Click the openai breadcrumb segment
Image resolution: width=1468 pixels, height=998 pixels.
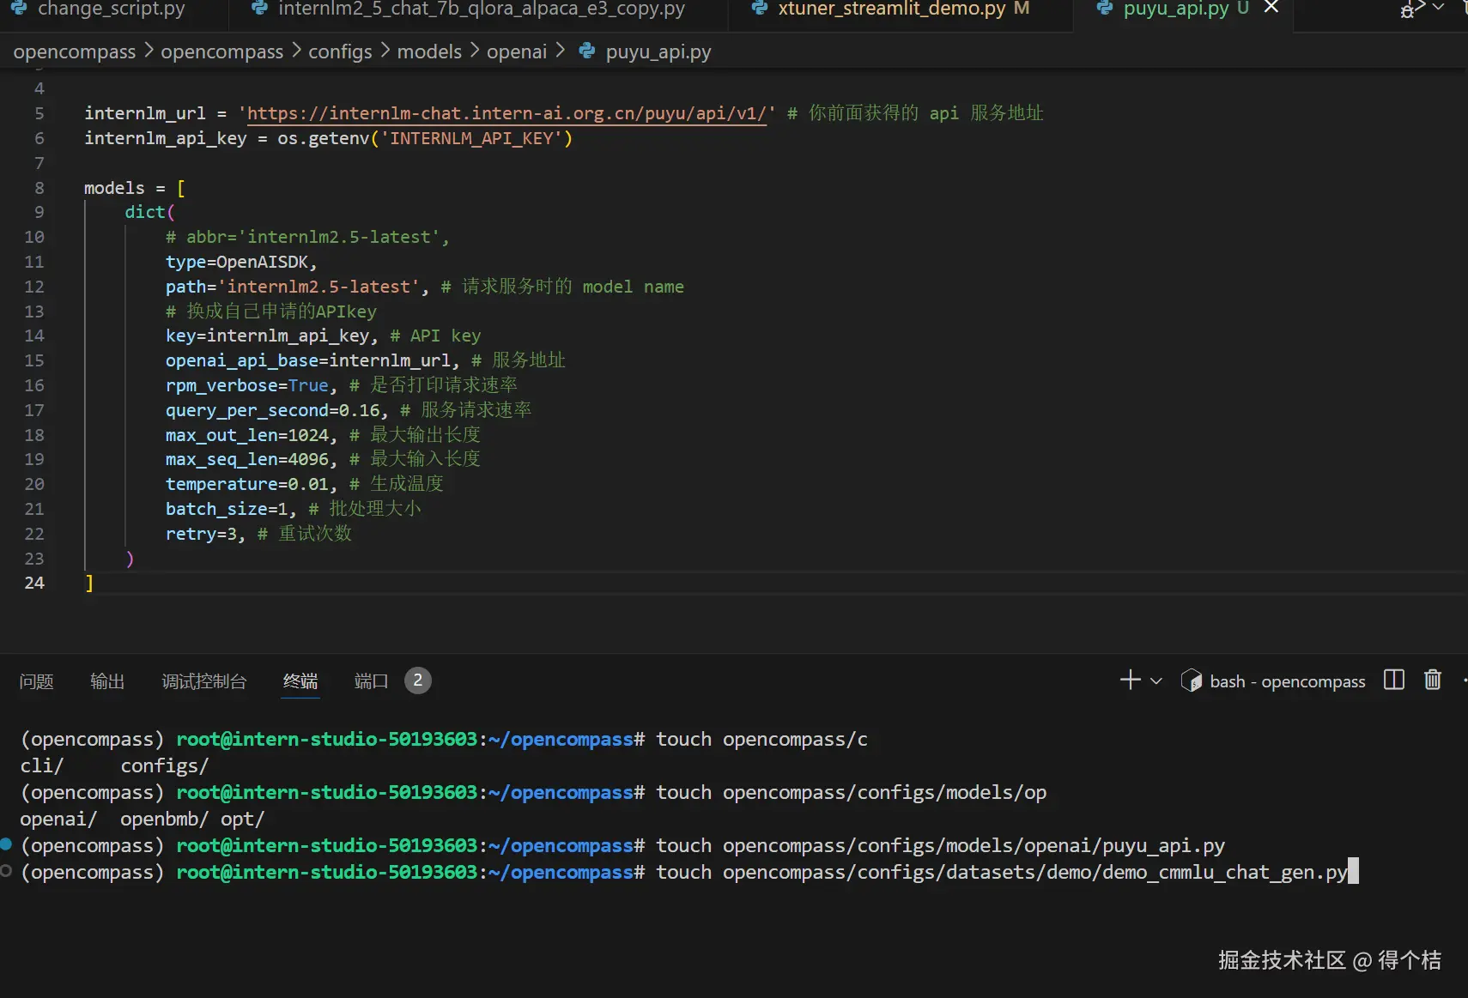point(517,51)
